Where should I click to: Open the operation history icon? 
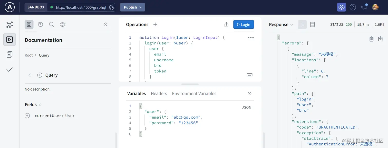[x=41, y=25]
